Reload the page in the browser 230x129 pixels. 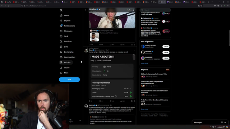[9, 6]
